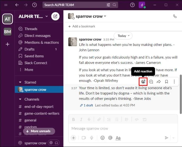The image size is (182, 147).
Task: Insert code block icon
Action: [144, 119]
